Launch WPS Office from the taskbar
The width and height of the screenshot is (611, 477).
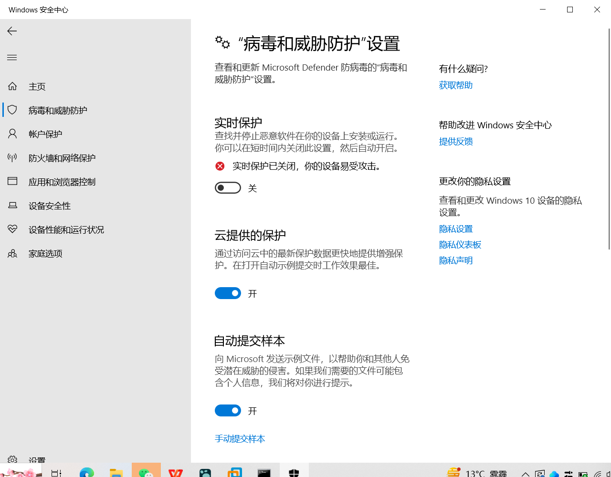176,472
